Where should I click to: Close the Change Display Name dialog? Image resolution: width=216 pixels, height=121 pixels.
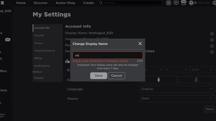(x=140, y=44)
